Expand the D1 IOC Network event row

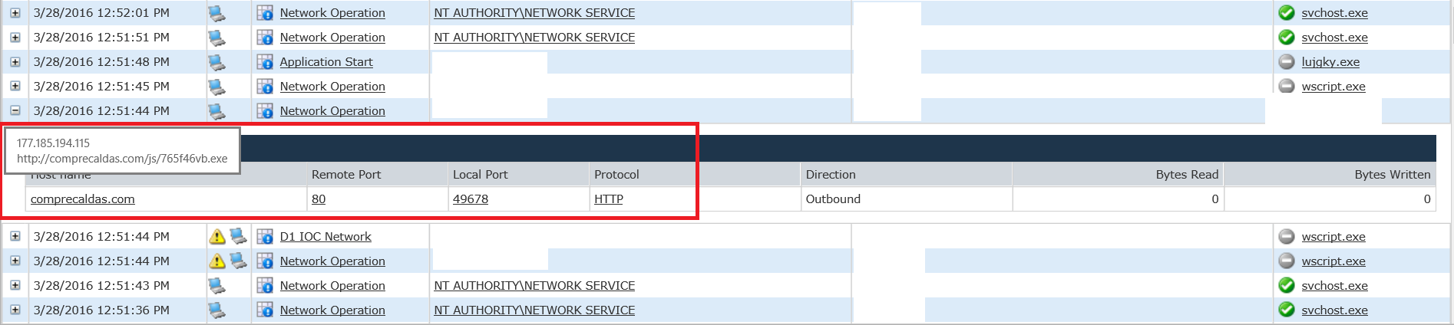pyautogui.click(x=15, y=237)
